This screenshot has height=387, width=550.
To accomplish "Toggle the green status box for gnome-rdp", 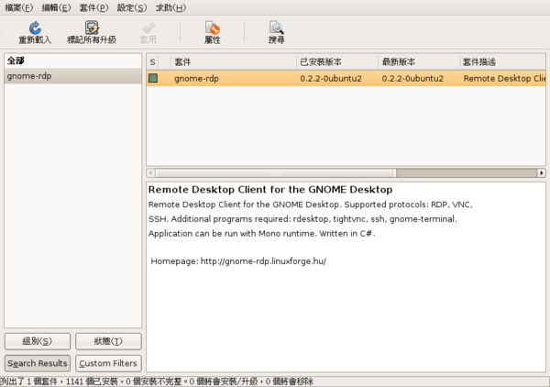I will point(153,78).
